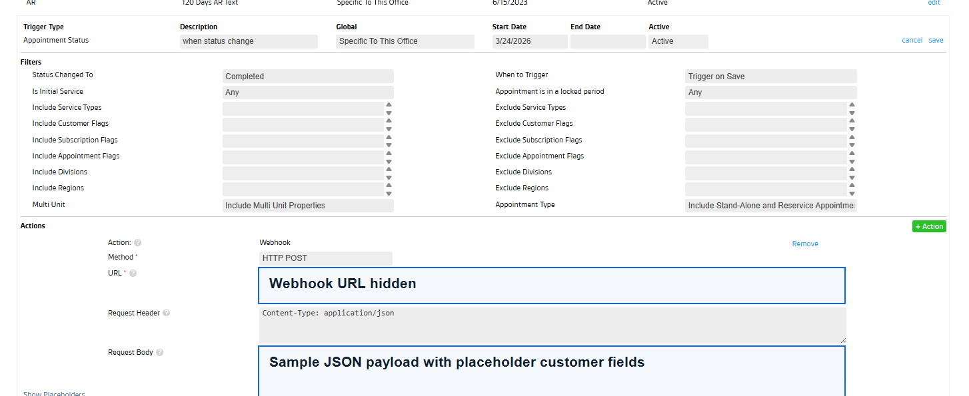Select the Include Subscription Flags list box

tap(303, 141)
